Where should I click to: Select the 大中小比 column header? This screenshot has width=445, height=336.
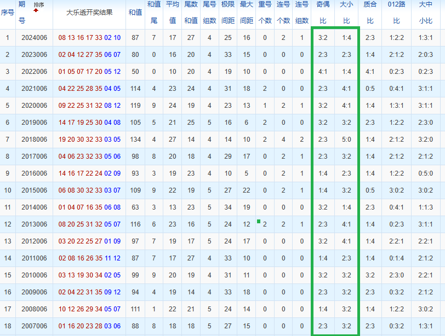(x=426, y=13)
